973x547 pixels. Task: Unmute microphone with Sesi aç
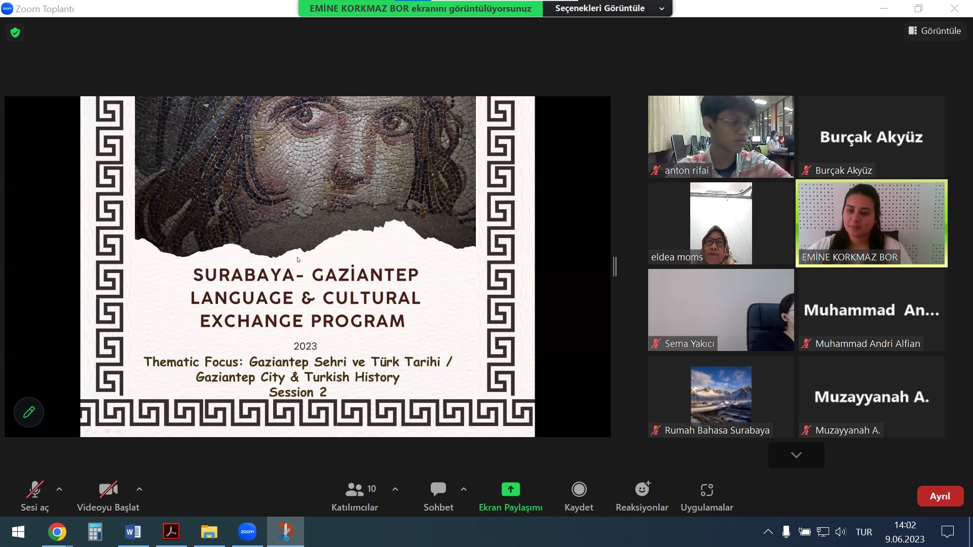tap(34, 496)
